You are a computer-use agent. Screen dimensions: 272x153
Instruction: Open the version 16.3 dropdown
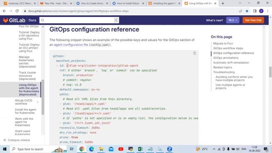(x=232, y=20)
